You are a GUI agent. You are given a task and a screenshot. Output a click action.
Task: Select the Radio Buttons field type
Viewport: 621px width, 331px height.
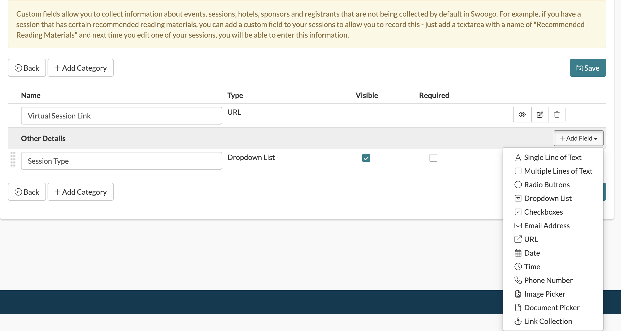pos(547,184)
